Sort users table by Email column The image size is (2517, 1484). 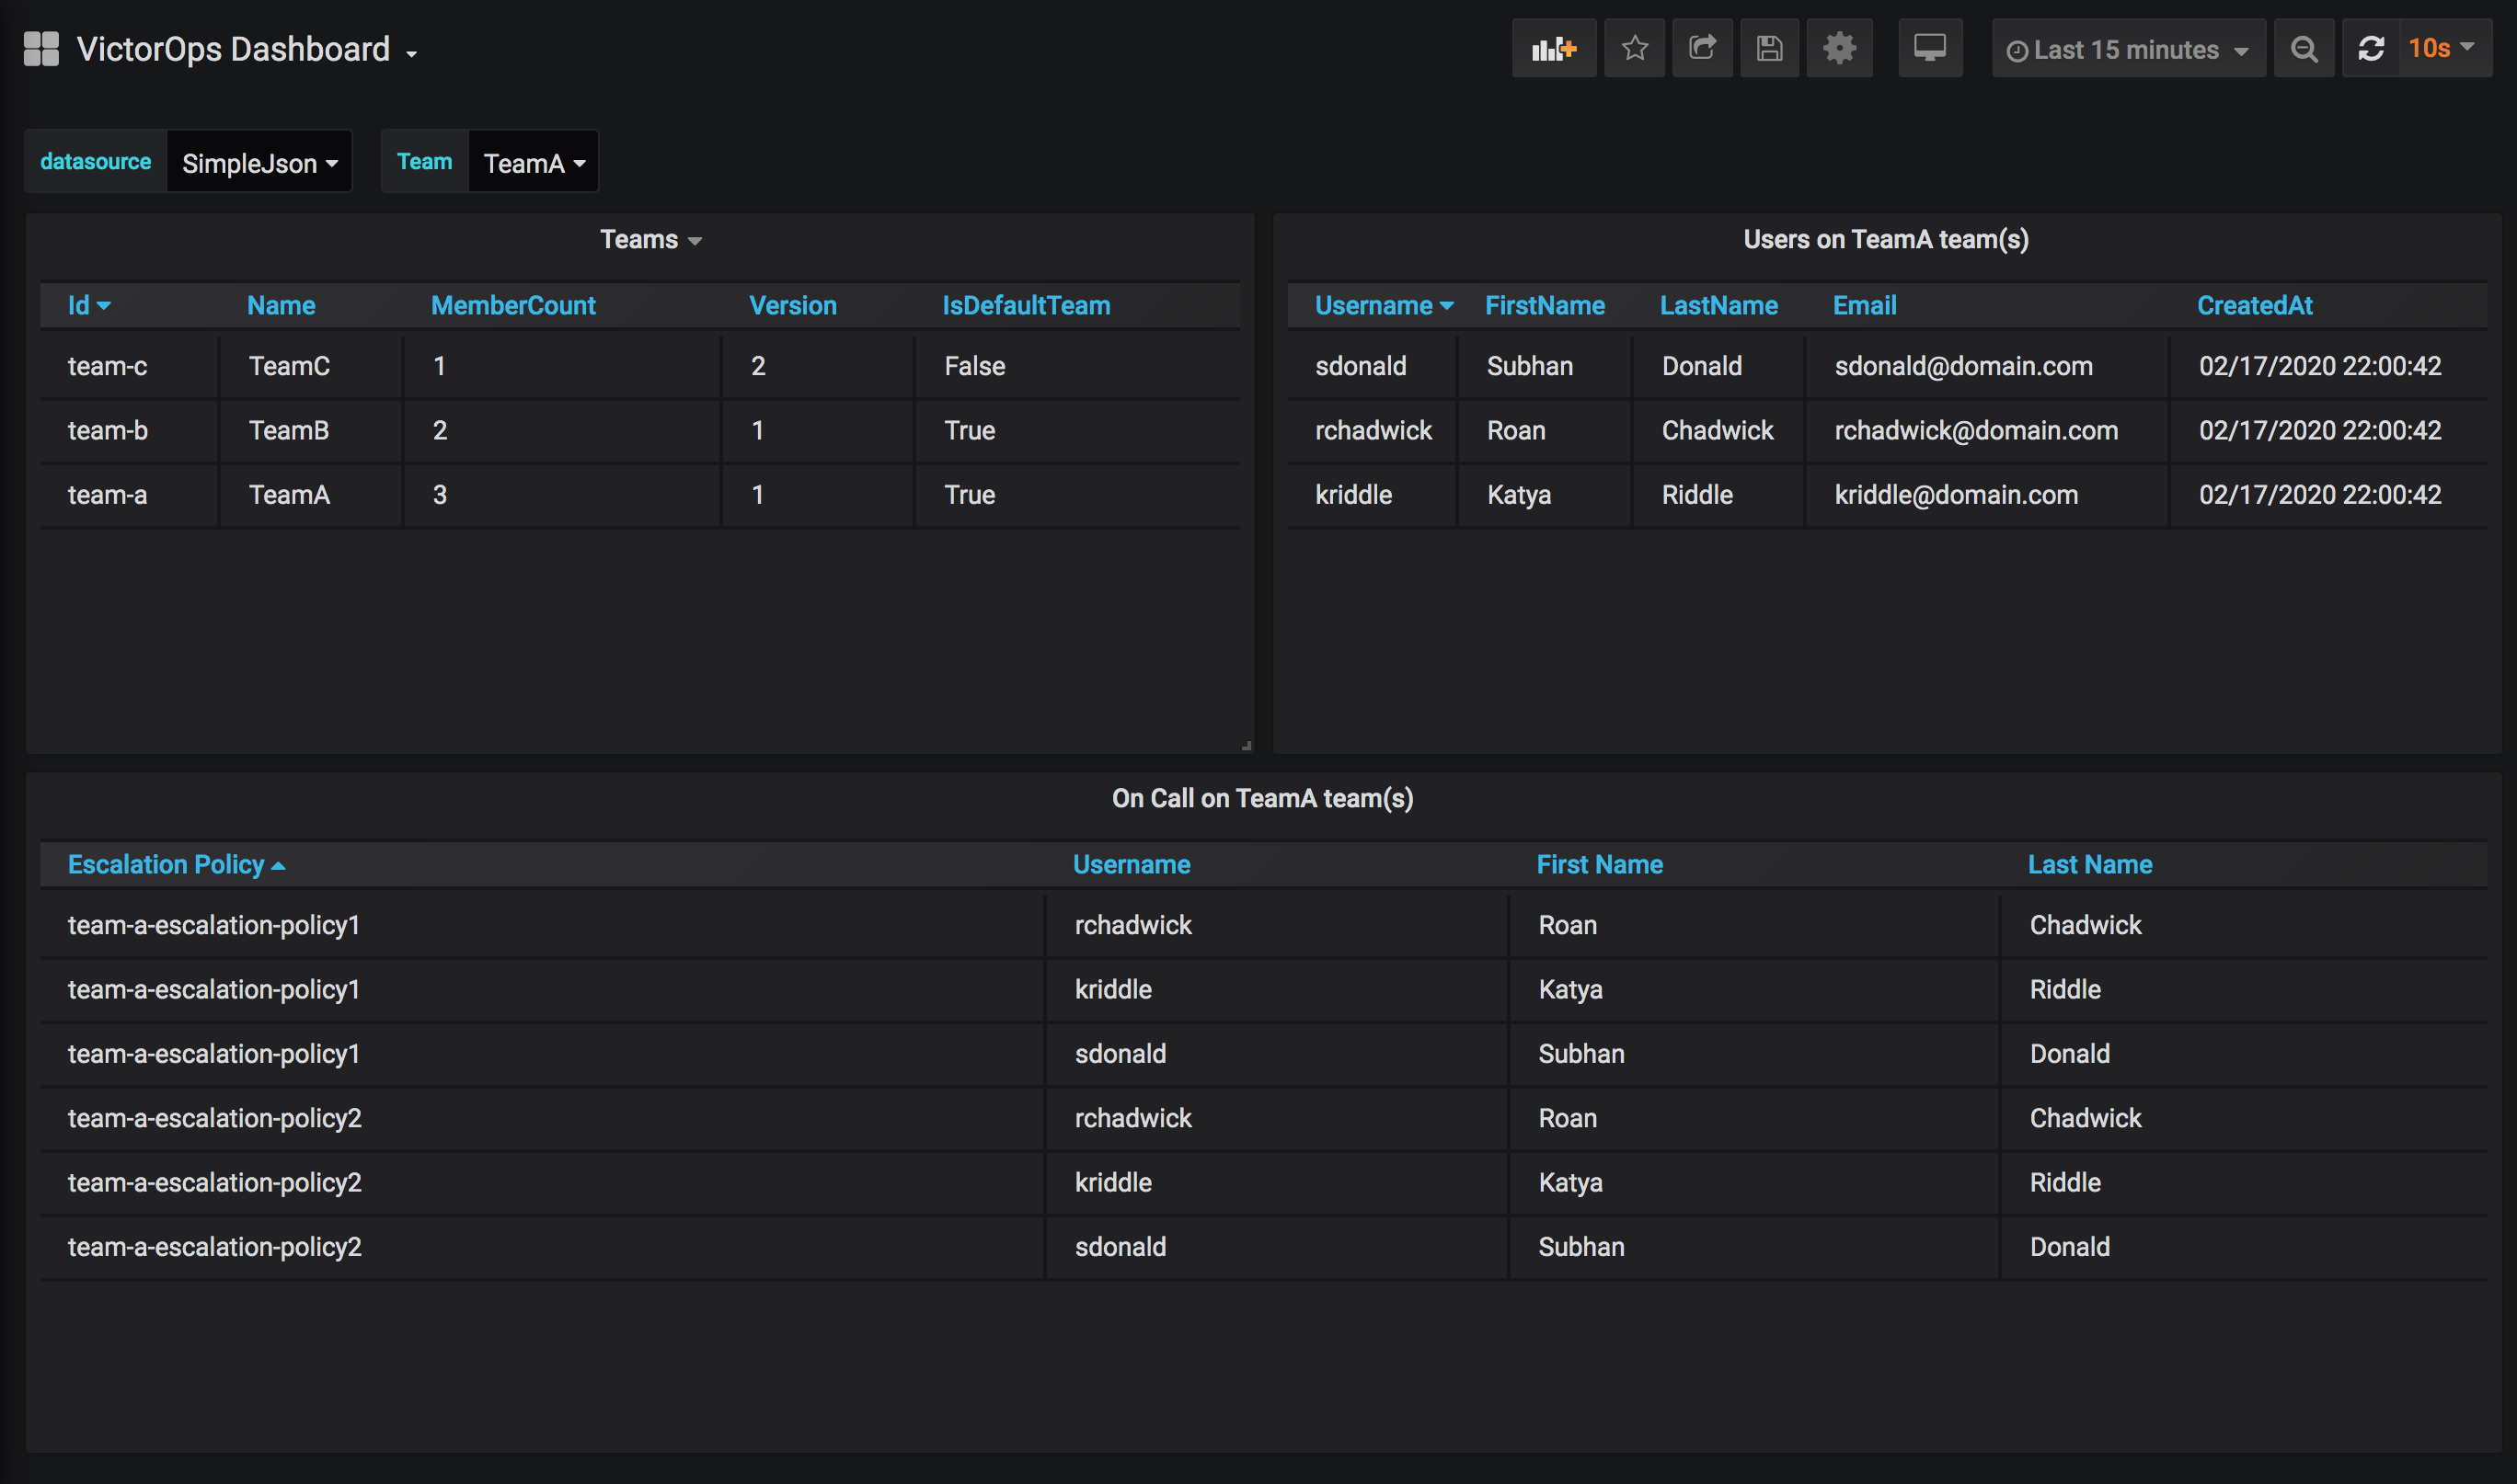[1864, 306]
